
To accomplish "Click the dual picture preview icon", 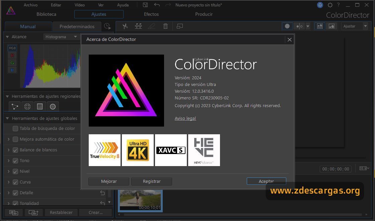I will coord(320,26).
